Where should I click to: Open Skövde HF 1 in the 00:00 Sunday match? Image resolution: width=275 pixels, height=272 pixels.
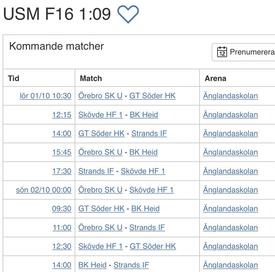tap(152, 190)
